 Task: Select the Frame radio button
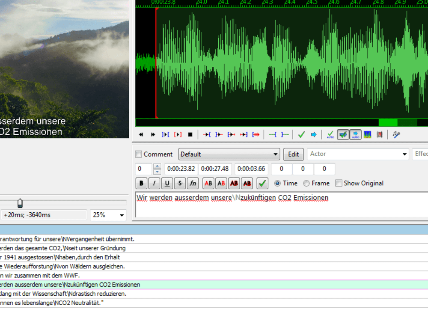[306, 183]
